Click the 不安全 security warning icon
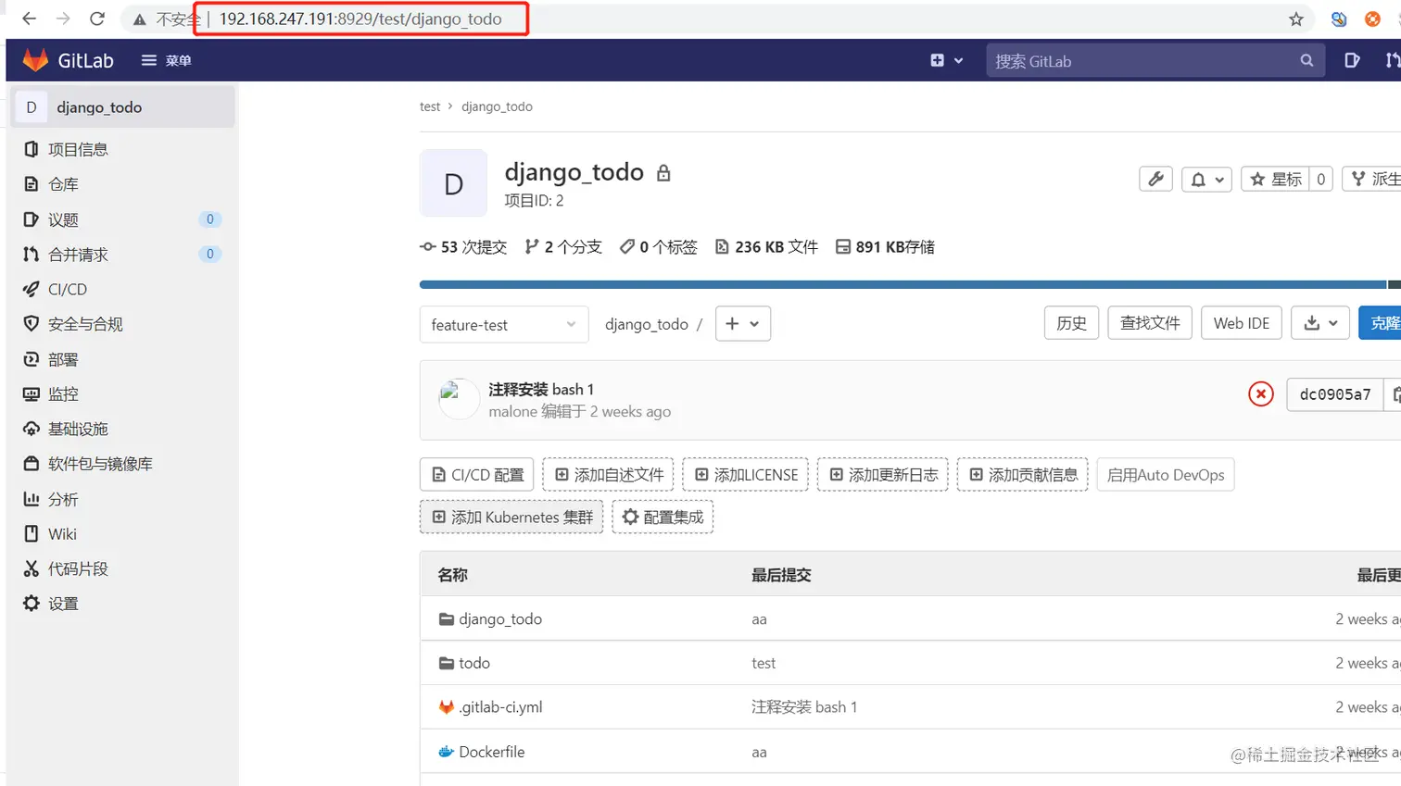The image size is (1401, 786). 140,19
